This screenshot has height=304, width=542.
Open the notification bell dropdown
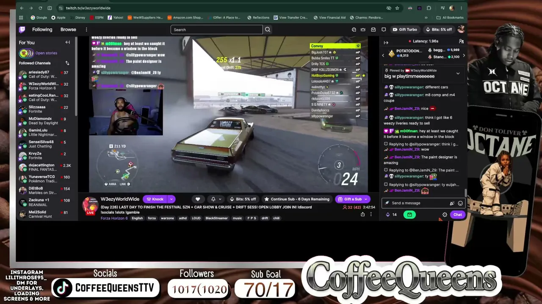216,199
